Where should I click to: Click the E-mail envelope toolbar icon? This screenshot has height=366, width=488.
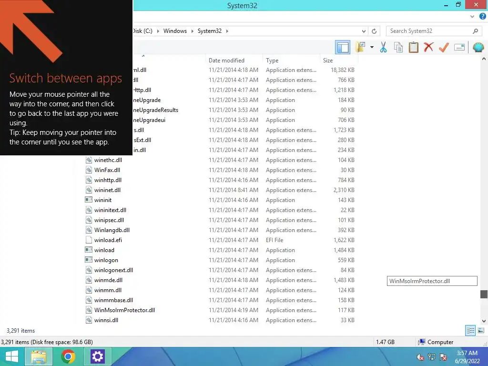(x=459, y=47)
